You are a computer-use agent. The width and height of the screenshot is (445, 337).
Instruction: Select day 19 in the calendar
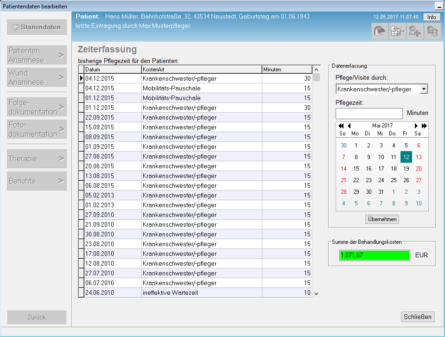tap(406, 169)
